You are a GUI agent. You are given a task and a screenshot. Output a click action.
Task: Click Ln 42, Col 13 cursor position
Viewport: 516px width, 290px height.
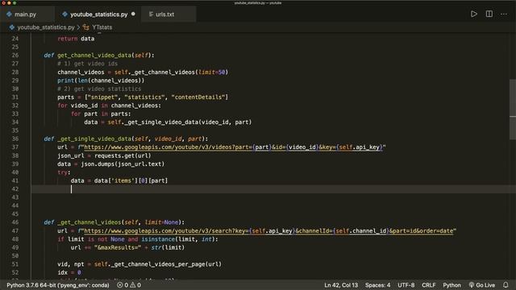click(x=341, y=285)
